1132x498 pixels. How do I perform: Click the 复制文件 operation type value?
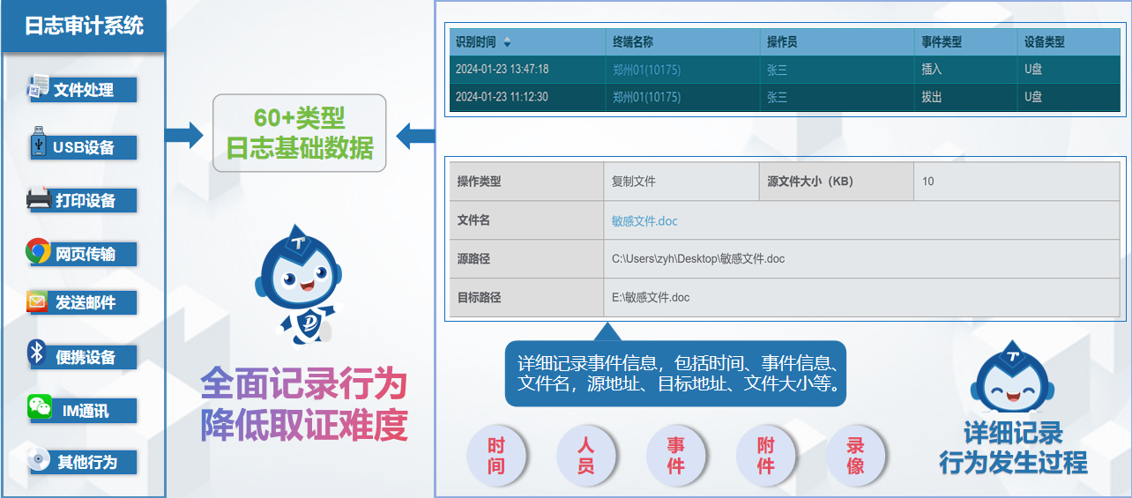[634, 182]
